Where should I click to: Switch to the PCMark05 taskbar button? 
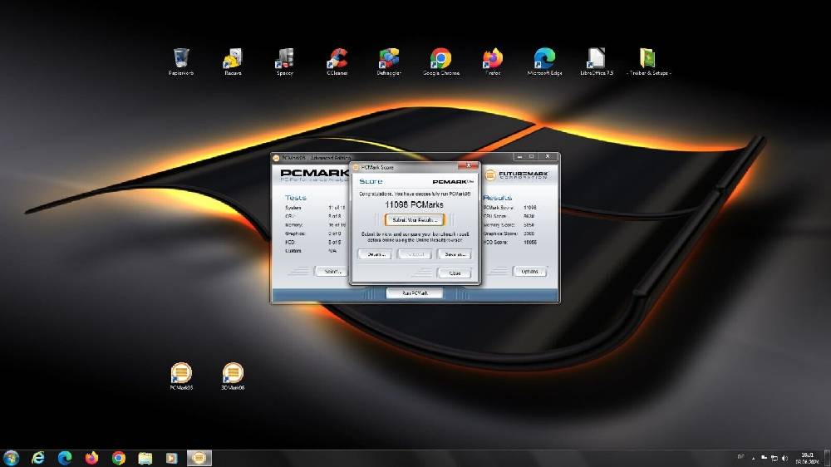coord(199,458)
